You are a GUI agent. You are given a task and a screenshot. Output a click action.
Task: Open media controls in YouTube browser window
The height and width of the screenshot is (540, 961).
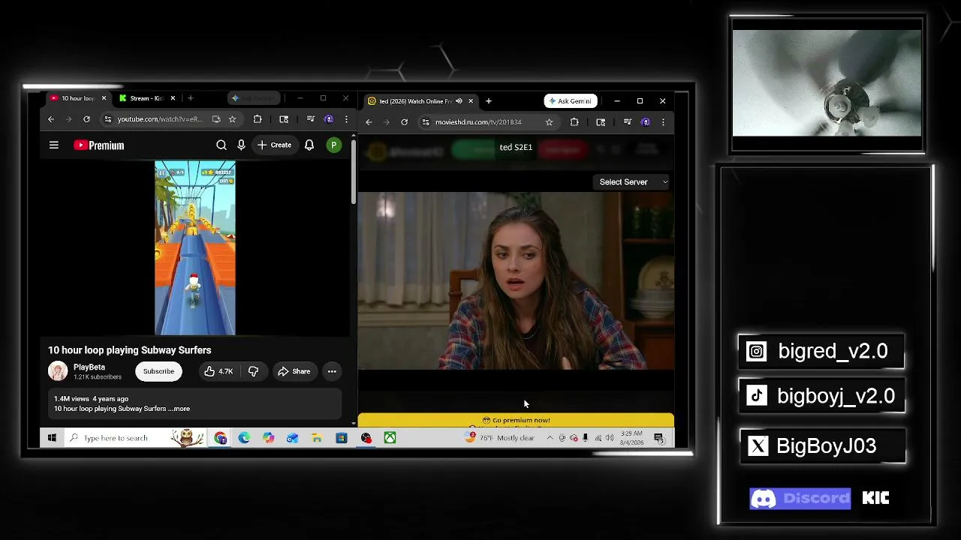(x=310, y=119)
